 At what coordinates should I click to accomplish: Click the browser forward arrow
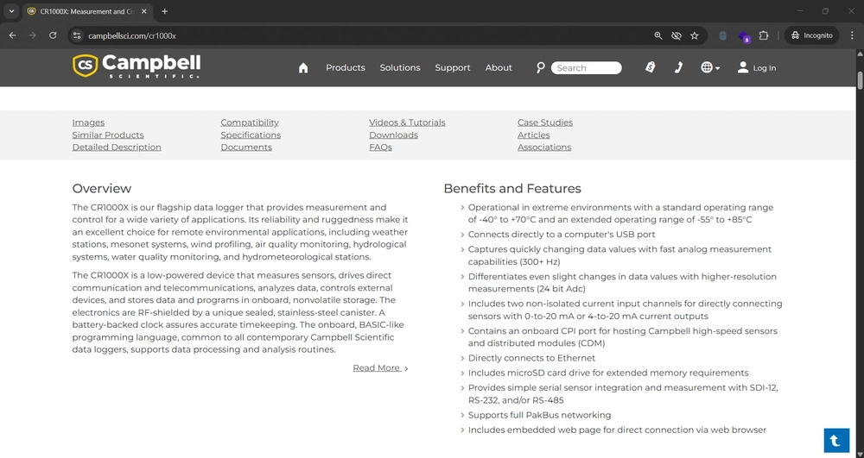pos(33,35)
